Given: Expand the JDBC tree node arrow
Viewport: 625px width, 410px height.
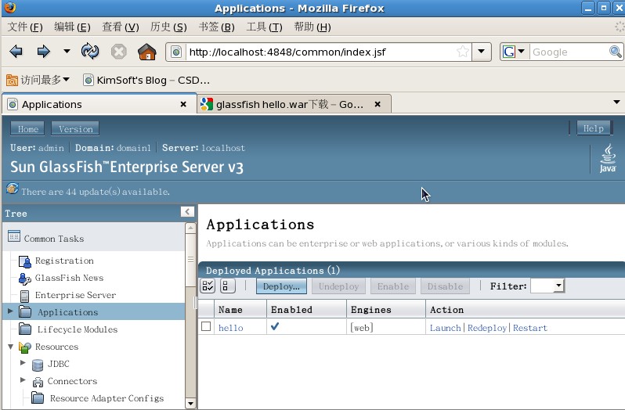Looking at the screenshot, I should pos(23,362).
